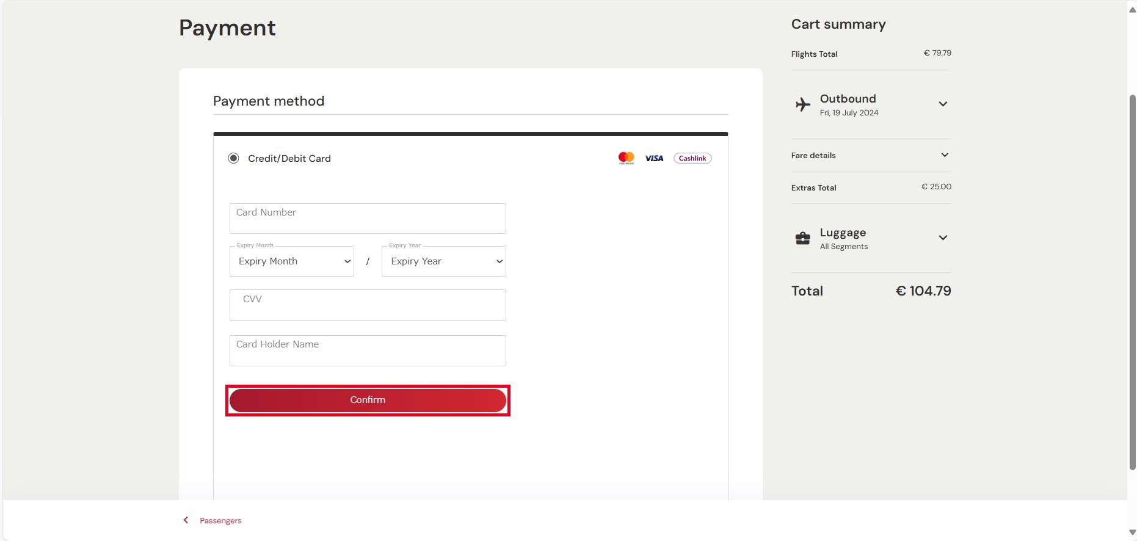Go back to Passengers link

click(x=220, y=521)
